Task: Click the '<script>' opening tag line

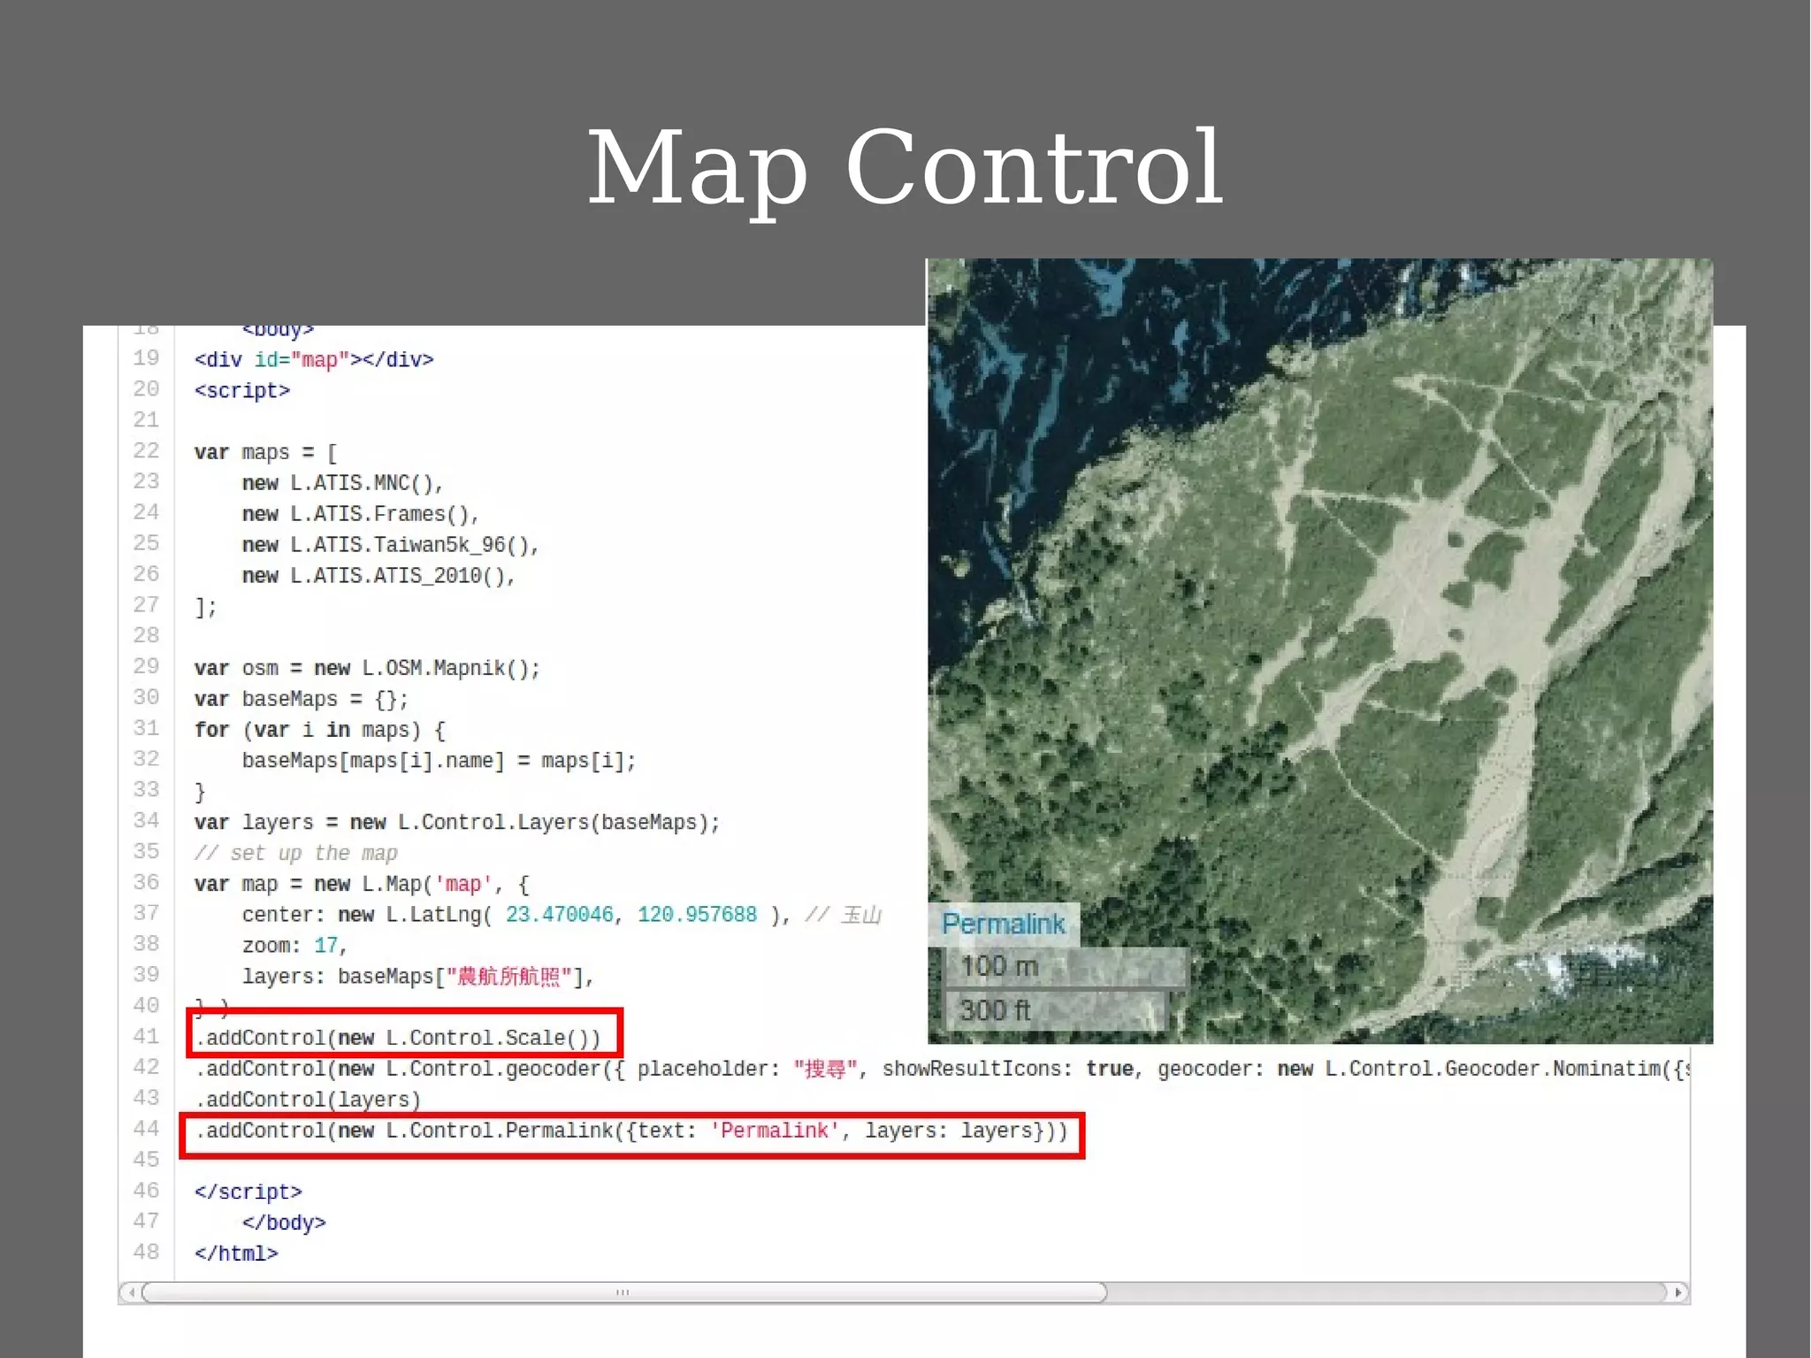Action: point(242,391)
